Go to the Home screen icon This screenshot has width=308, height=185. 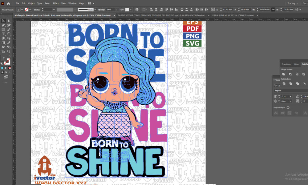[x=8, y=3]
